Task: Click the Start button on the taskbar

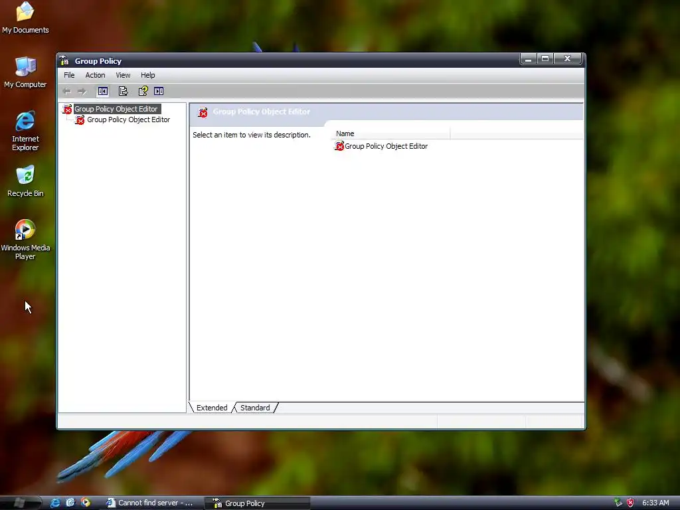Action: click(20, 503)
